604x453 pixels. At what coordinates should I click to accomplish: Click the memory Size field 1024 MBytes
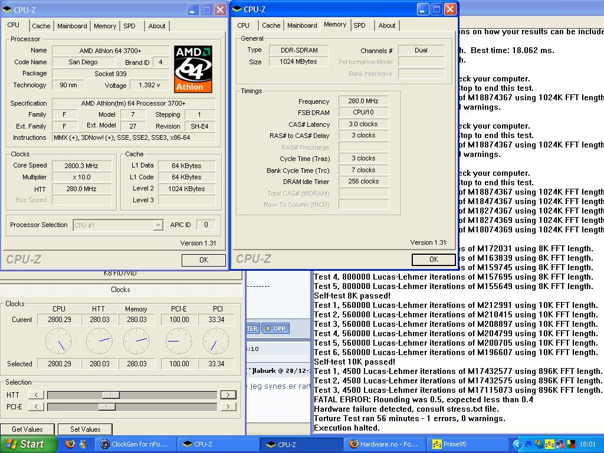coord(299,61)
